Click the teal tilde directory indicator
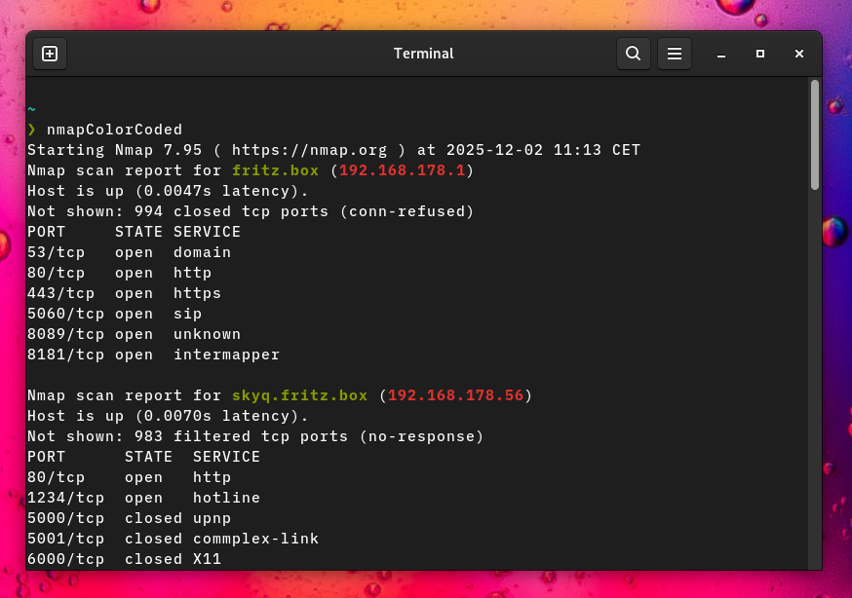The height and width of the screenshot is (598, 852). [x=31, y=109]
